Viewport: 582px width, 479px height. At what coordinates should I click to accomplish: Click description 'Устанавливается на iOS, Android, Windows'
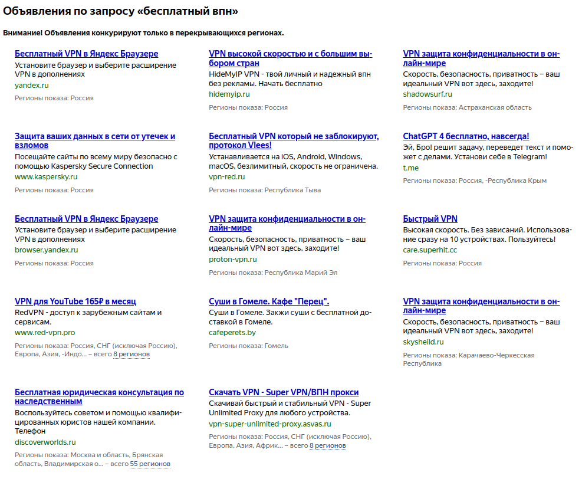point(293,162)
